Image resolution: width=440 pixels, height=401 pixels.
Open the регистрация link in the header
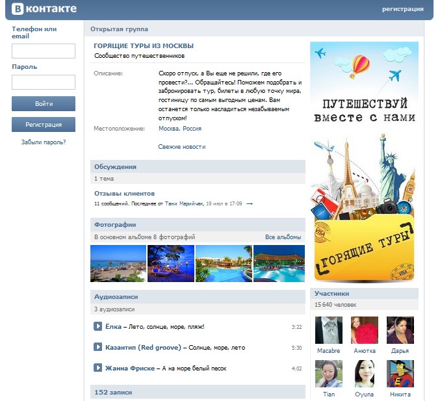click(403, 9)
